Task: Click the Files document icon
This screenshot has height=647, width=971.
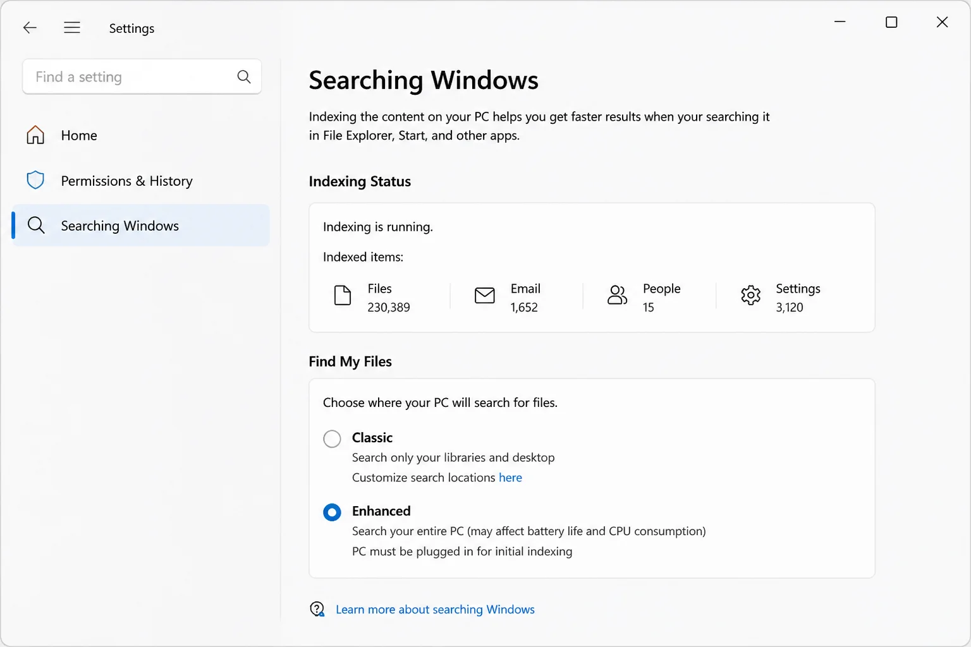Action: point(343,295)
